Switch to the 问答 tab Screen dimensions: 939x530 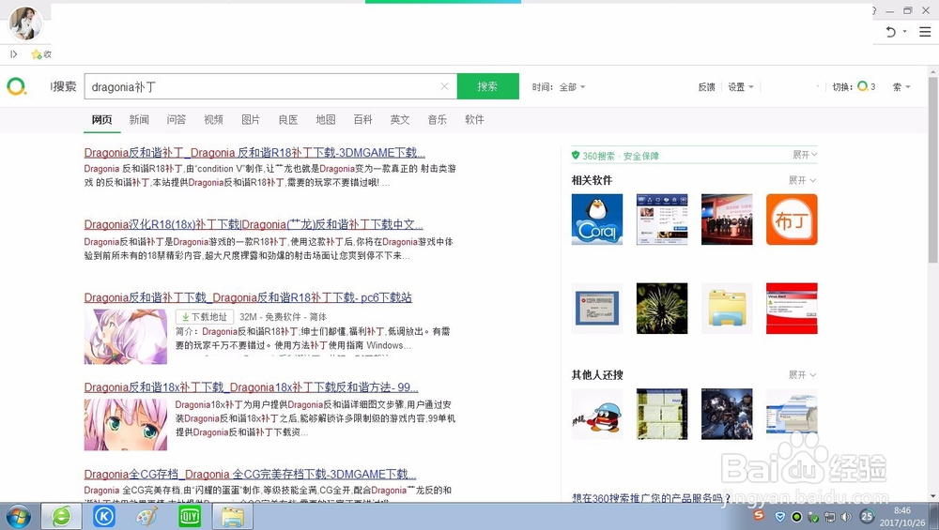pyautogui.click(x=177, y=120)
